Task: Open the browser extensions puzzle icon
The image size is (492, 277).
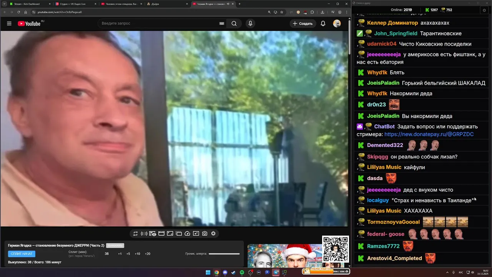Action: coord(312,12)
